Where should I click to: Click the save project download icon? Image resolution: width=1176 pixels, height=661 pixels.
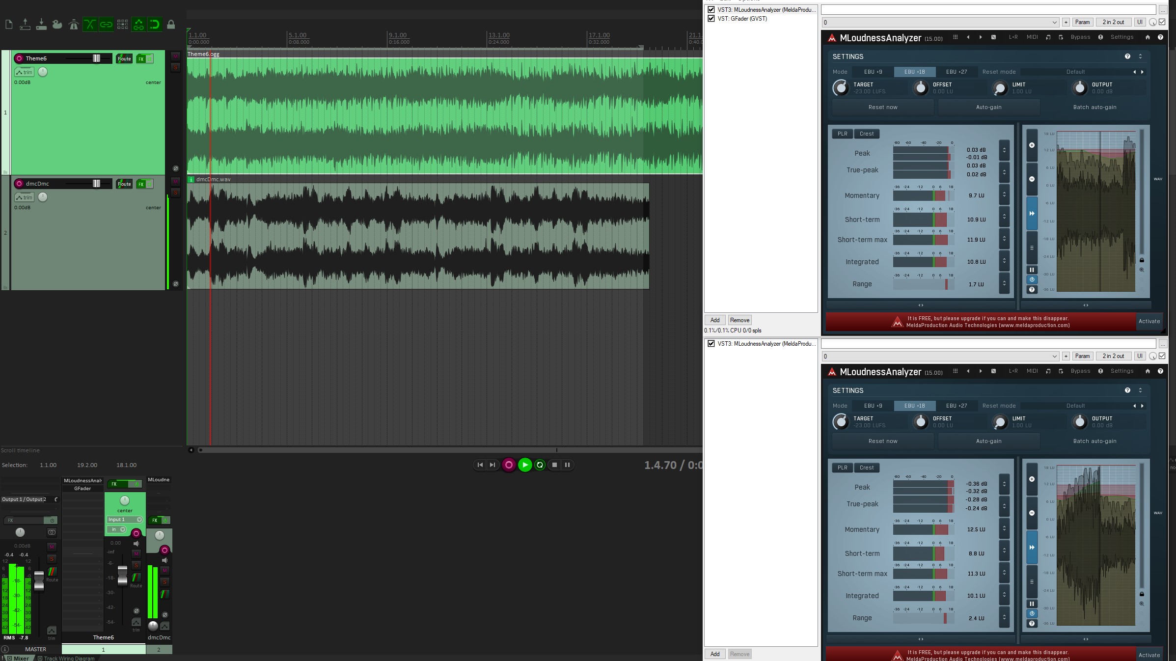click(x=41, y=24)
